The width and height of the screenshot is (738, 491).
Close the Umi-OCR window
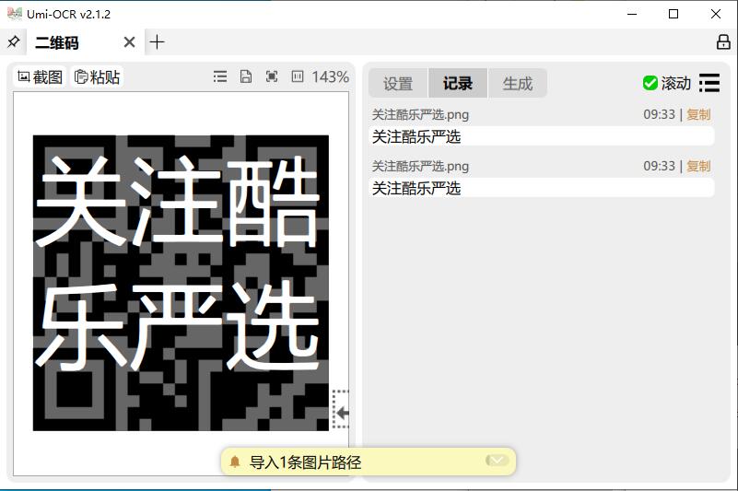[x=716, y=14]
